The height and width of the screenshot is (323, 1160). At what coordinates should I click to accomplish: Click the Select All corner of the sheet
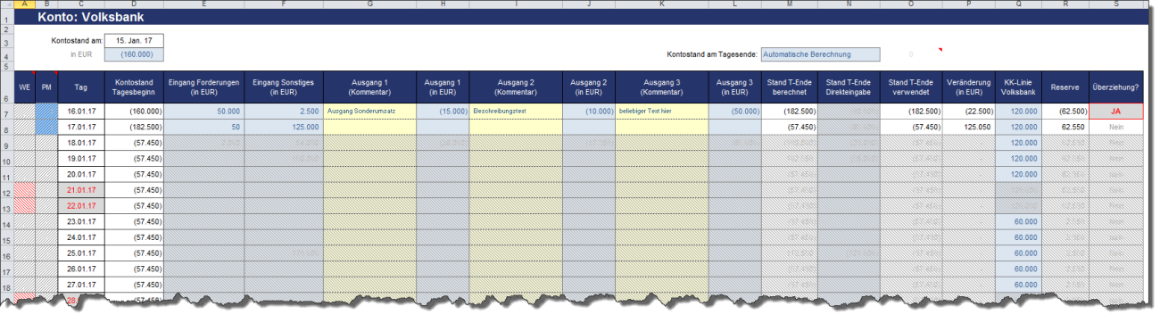click(x=6, y=4)
